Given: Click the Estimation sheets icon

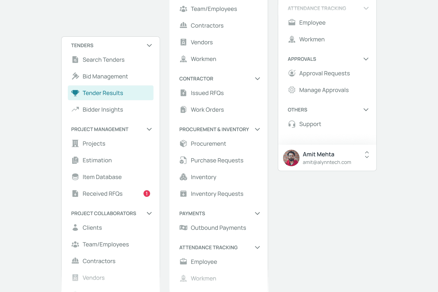Looking at the screenshot, I should tap(75, 160).
